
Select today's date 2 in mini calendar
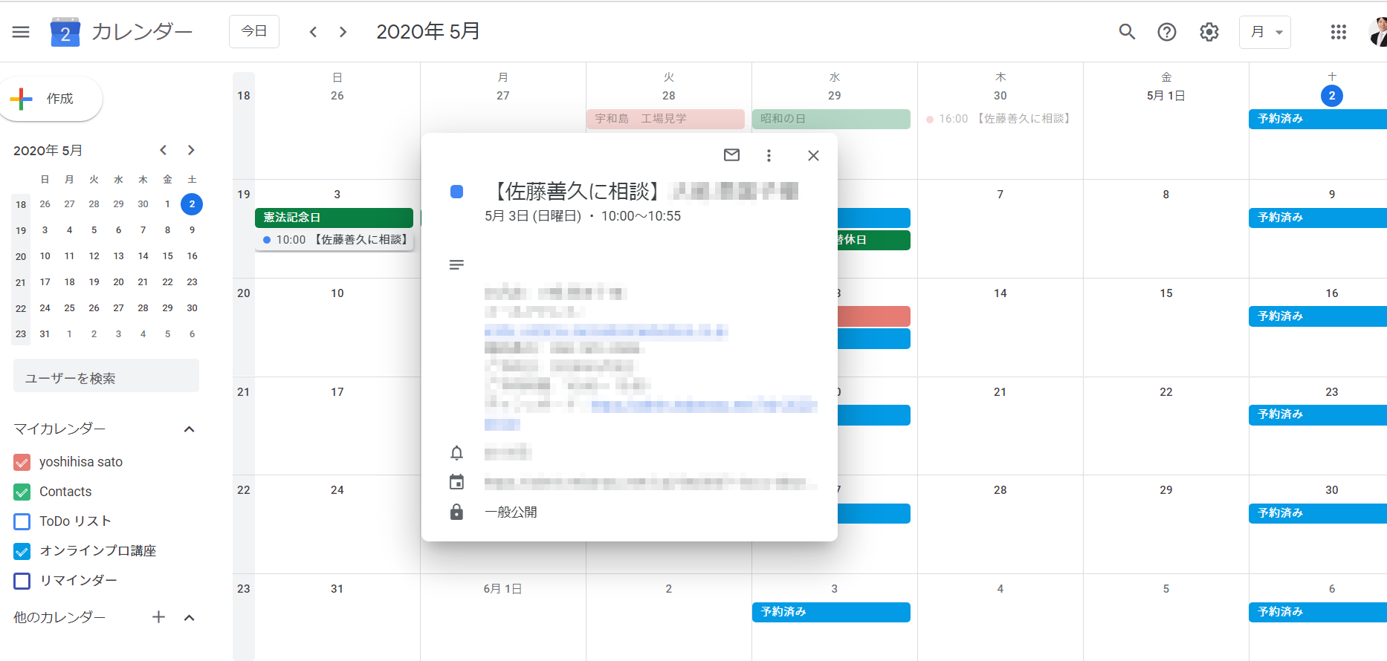pyautogui.click(x=192, y=203)
